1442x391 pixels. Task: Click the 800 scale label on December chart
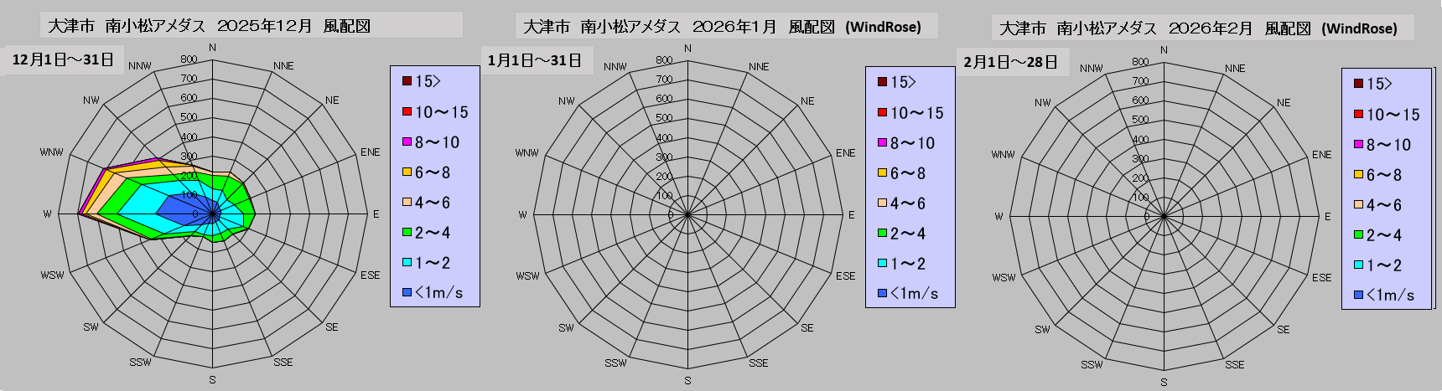pos(189,59)
